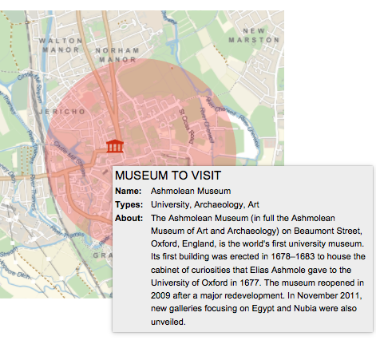Click the University, Archaeology, Art text

coord(205,204)
